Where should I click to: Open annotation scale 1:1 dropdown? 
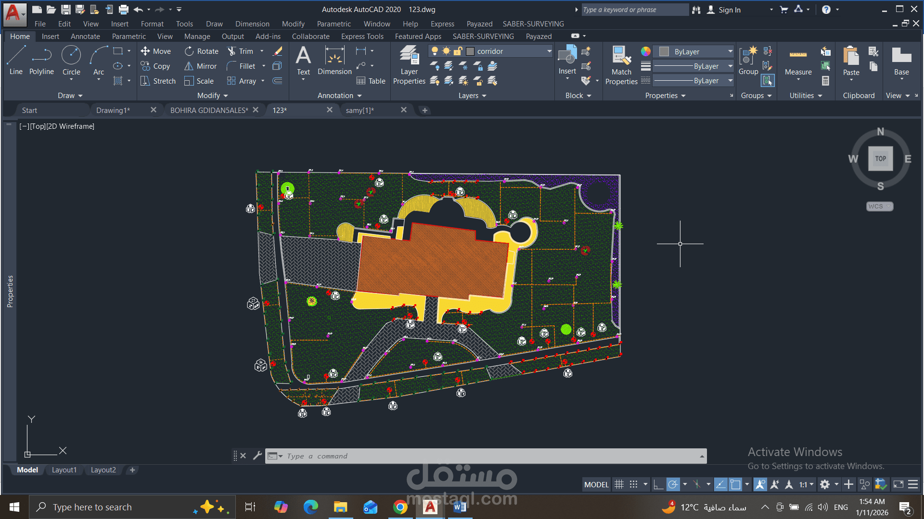(x=807, y=484)
